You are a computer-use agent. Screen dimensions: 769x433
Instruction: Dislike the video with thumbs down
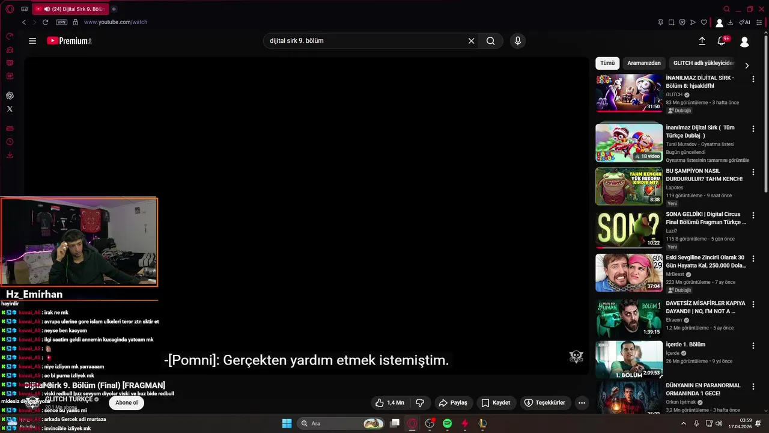pos(420,403)
